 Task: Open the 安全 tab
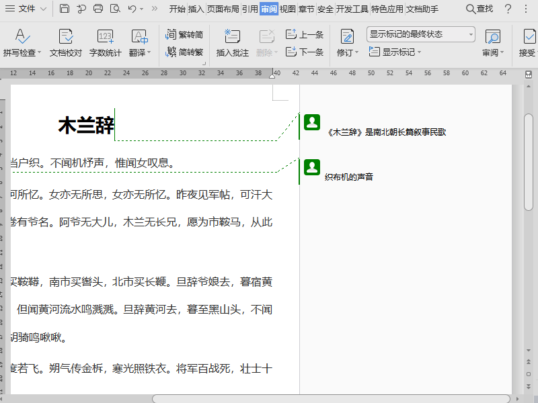point(325,9)
